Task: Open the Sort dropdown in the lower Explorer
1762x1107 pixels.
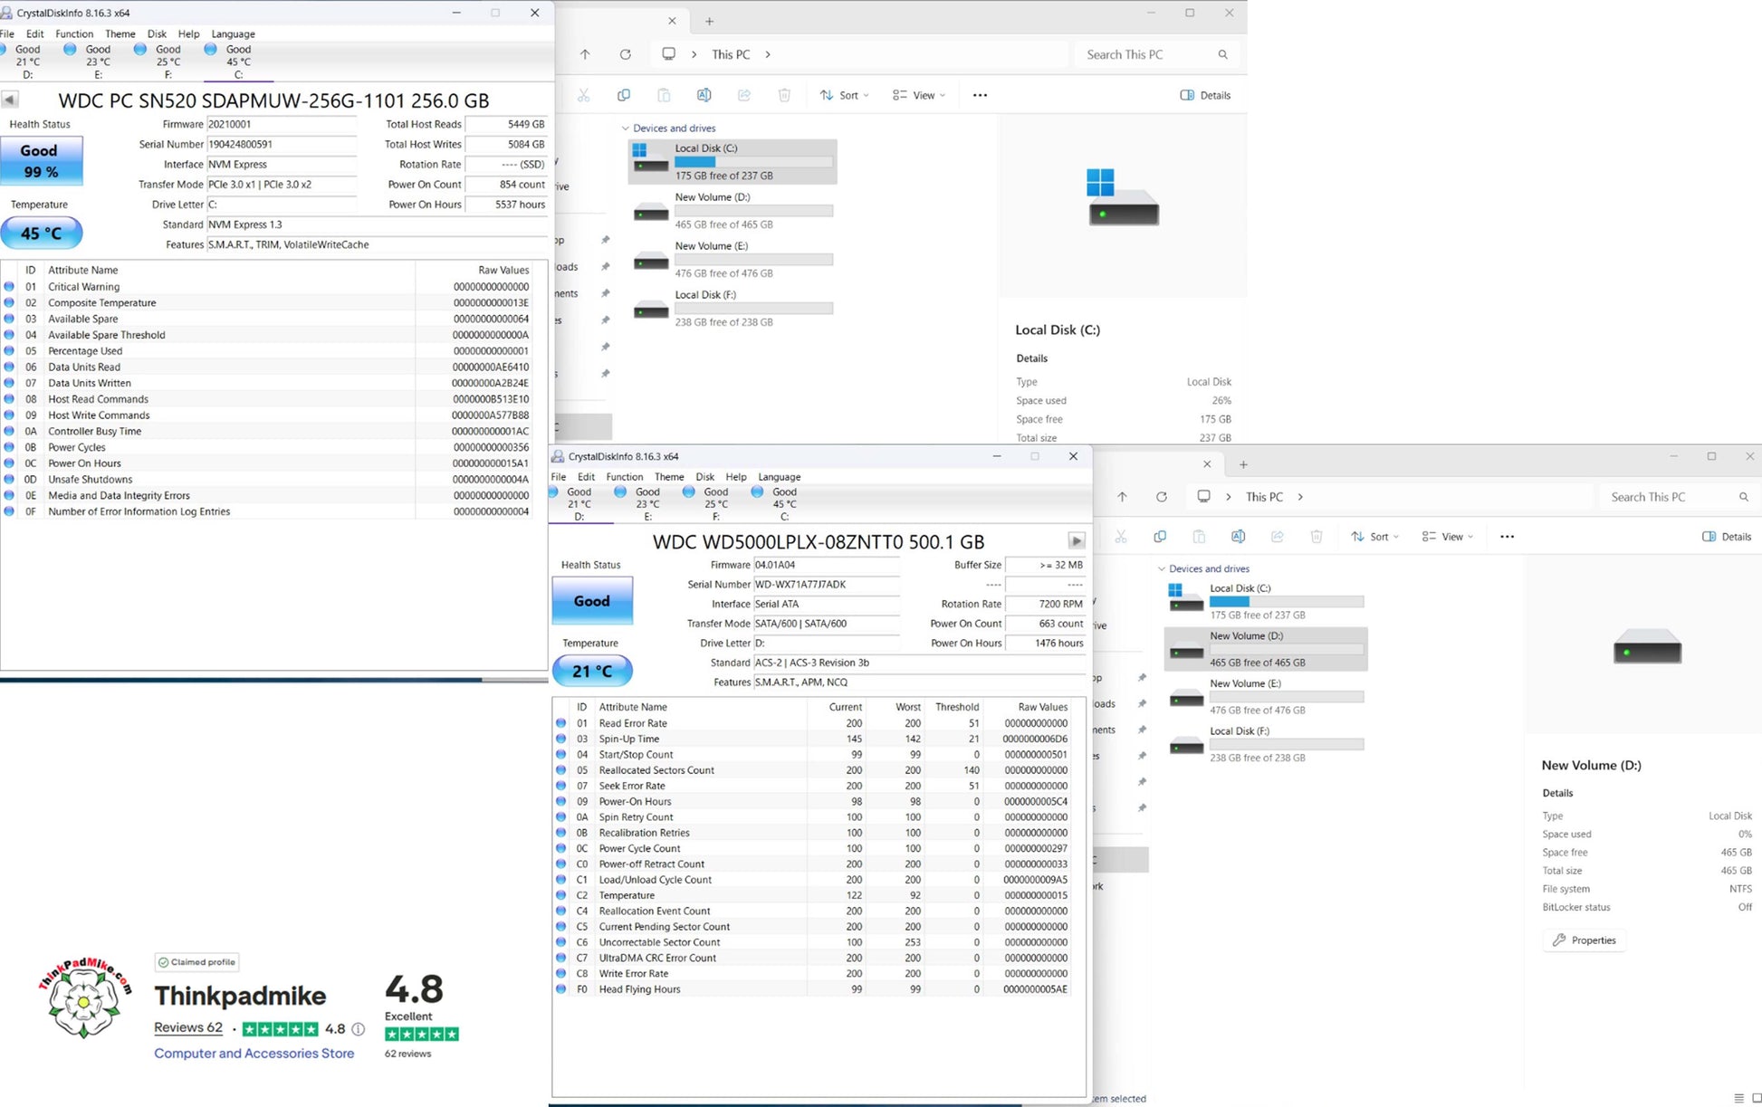Action: (x=1374, y=537)
